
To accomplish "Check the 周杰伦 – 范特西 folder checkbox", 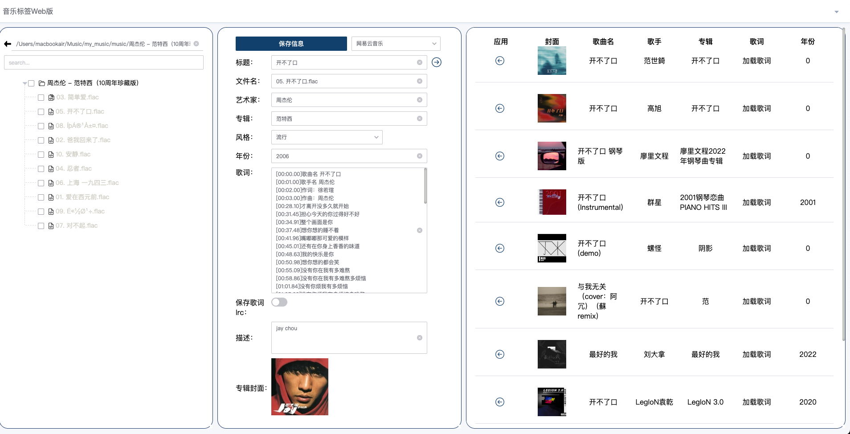I will point(31,83).
